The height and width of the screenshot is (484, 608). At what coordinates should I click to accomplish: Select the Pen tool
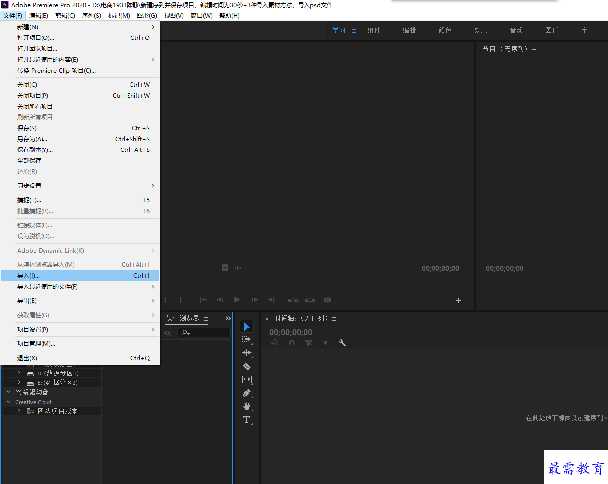pyautogui.click(x=247, y=393)
